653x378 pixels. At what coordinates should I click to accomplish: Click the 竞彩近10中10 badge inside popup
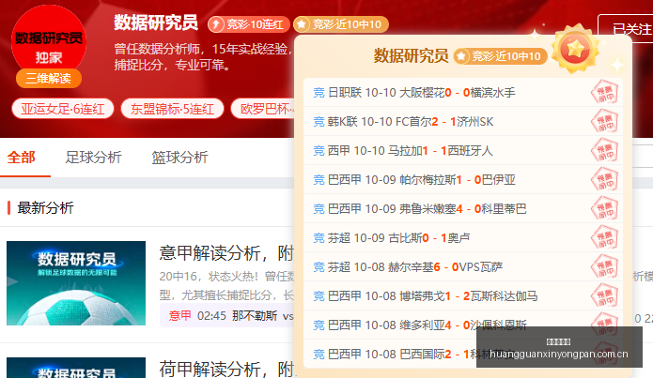[x=500, y=56]
